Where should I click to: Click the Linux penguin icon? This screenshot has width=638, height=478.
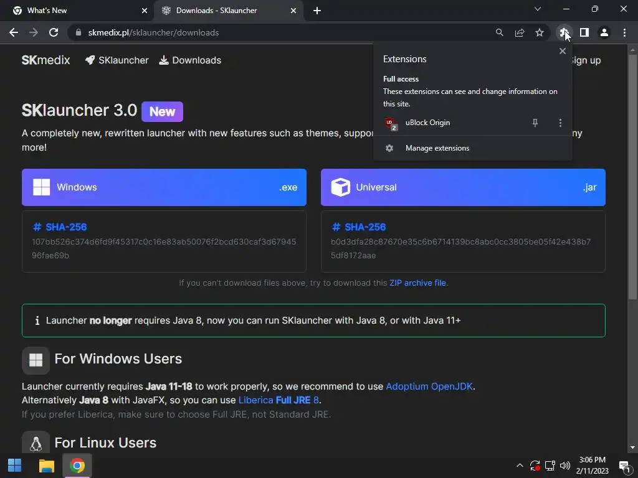click(x=36, y=443)
